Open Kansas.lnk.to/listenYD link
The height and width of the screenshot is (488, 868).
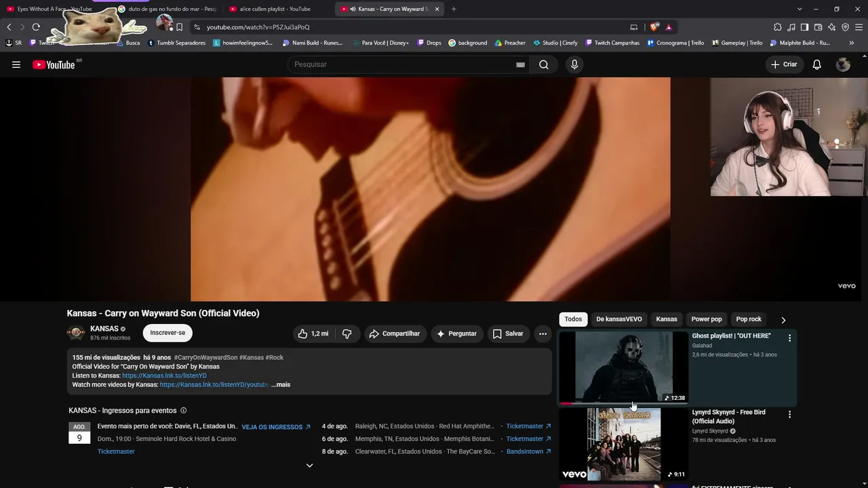pos(164,375)
